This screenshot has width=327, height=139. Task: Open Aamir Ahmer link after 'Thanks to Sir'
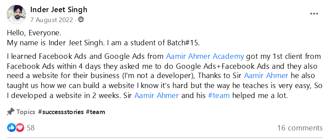coord(266,76)
